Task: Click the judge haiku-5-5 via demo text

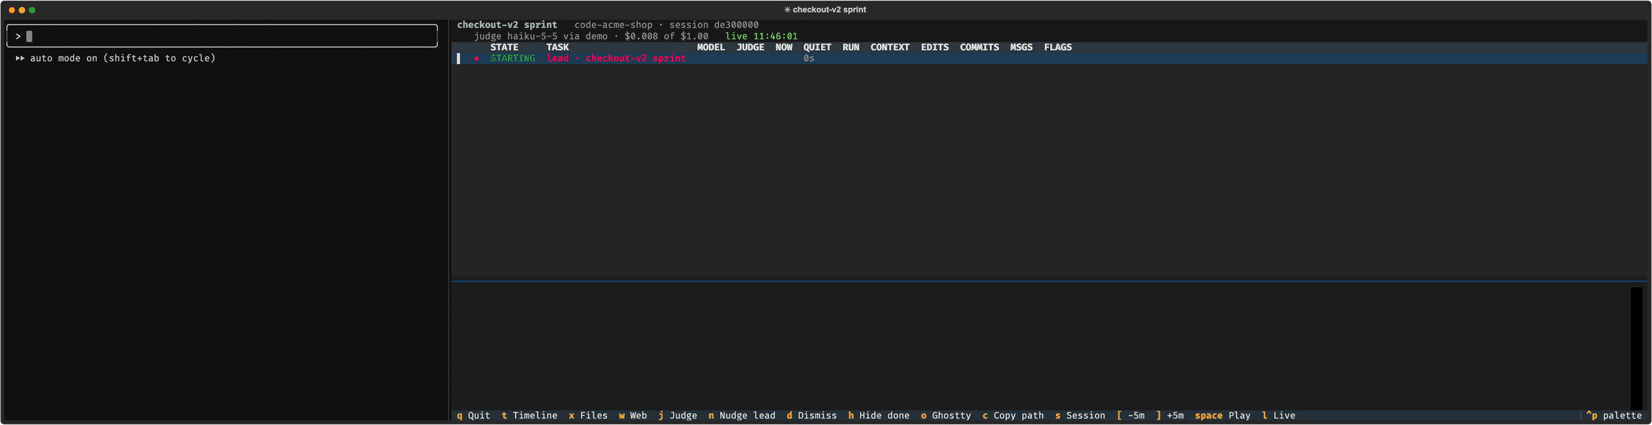Action: coord(540,36)
